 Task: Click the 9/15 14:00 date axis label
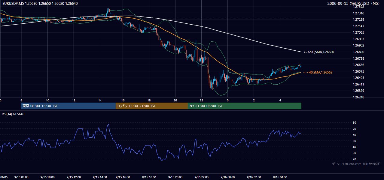click(x=100, y=177)
